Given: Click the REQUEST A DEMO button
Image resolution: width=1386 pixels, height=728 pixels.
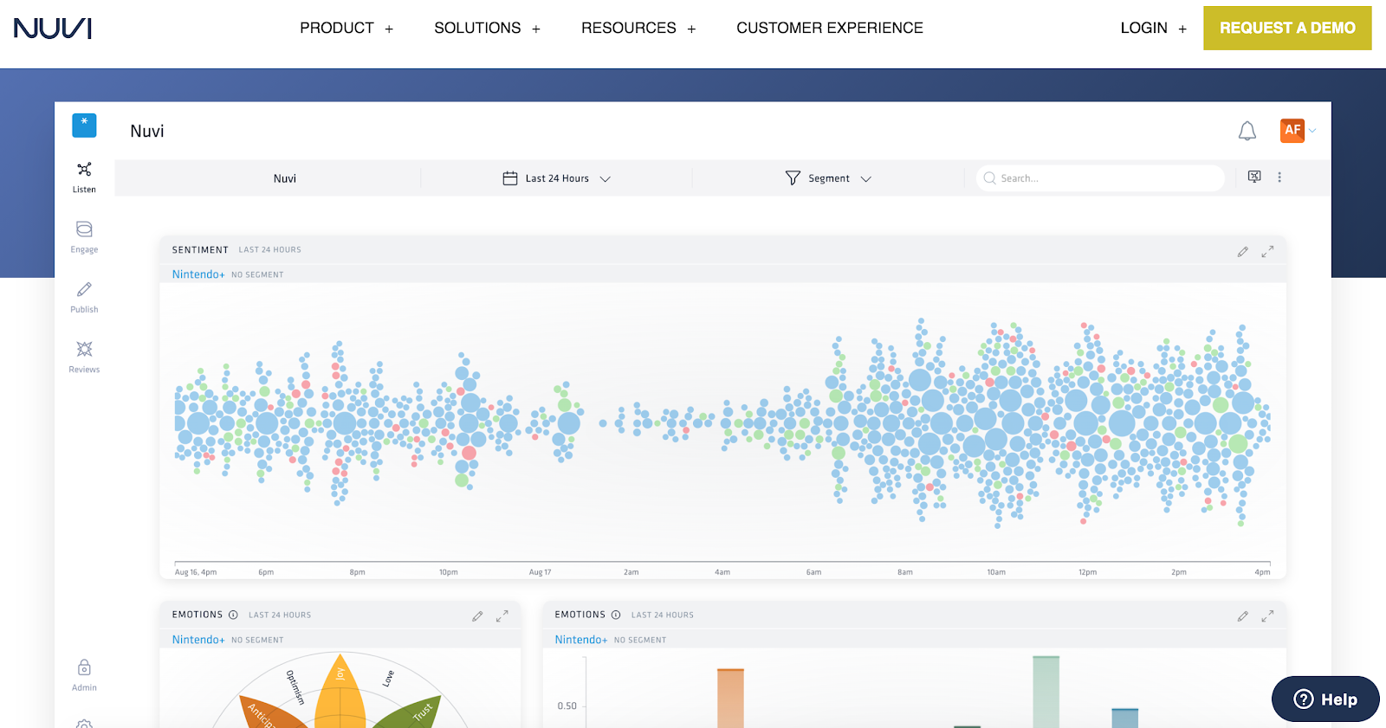Looking at the screenshot, I should [x=1287, y=28].
